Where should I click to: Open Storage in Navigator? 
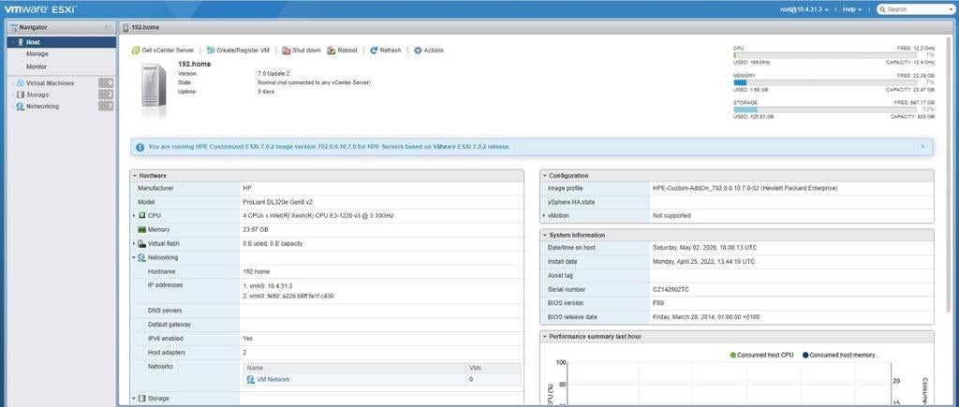click(x=37, y=94)
